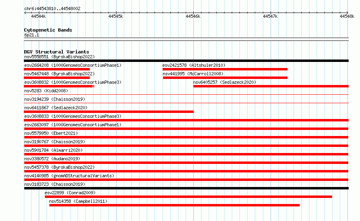
Task: Open variant nsv5283 (Kidd2008)
Action: 46,91
